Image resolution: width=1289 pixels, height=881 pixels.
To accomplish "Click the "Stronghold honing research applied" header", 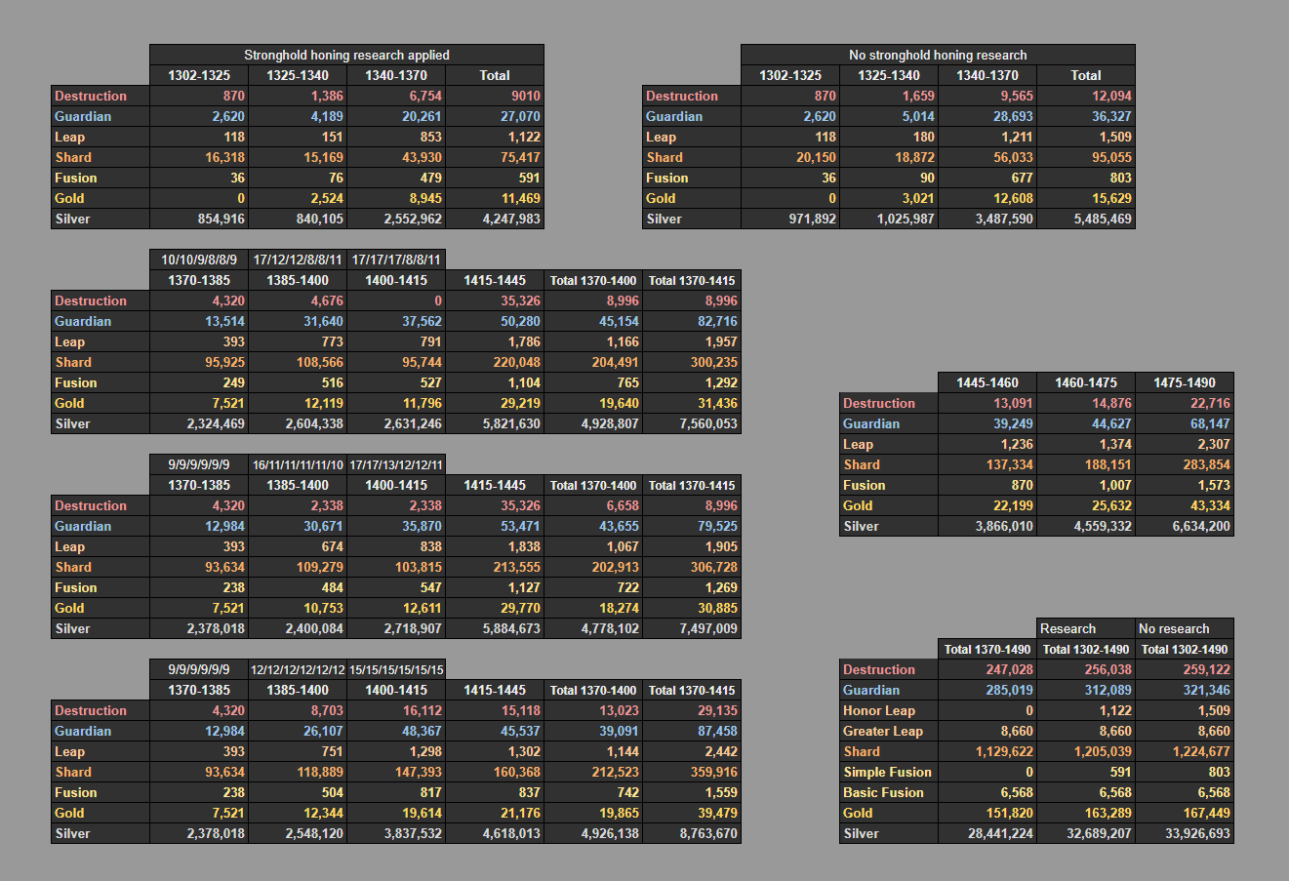I will pos(346,56).
